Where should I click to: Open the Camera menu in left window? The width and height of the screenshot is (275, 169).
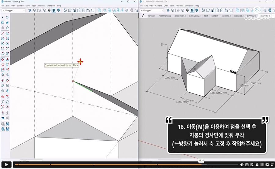pos(20,6)
